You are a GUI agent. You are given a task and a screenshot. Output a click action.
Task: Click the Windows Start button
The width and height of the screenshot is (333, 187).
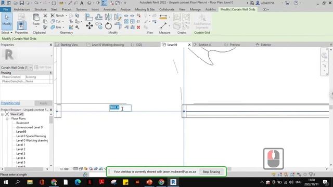(6, 182)
